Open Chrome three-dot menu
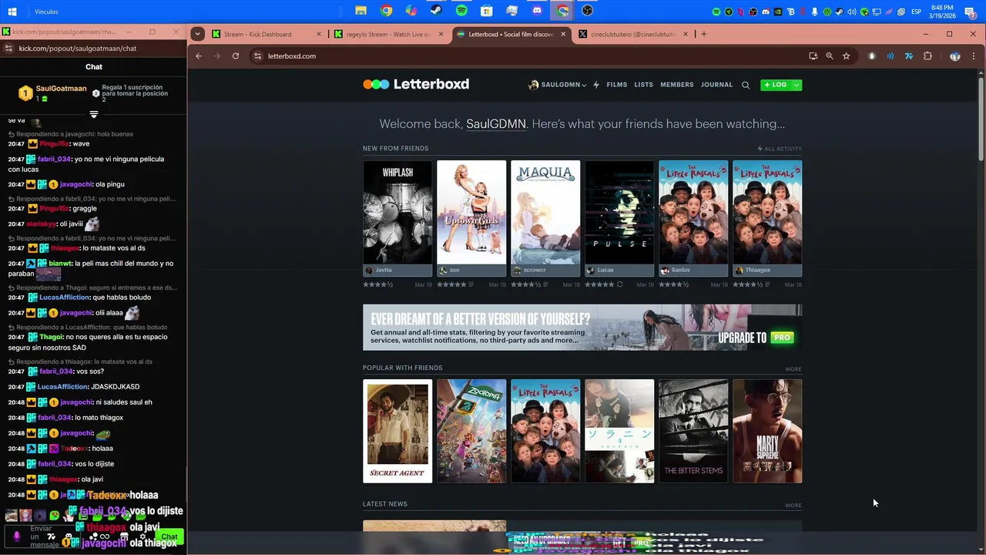This screenshot has width=986, height=555. (x=972, y=56)
